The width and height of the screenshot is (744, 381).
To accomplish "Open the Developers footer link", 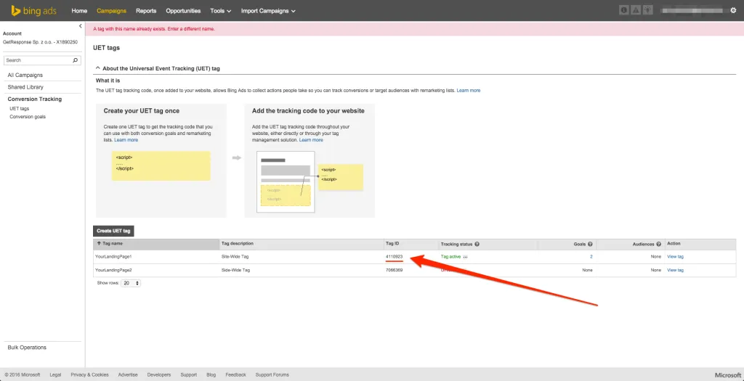I will 159,374.
